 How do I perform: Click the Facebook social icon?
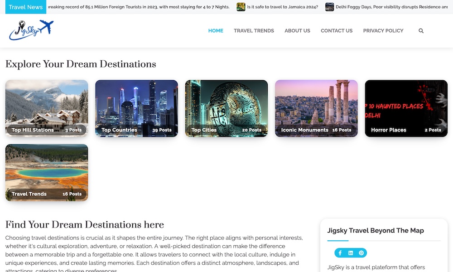(340, 253)
